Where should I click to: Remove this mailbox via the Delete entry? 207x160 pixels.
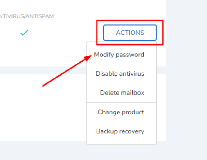click(x=122, y=93)
